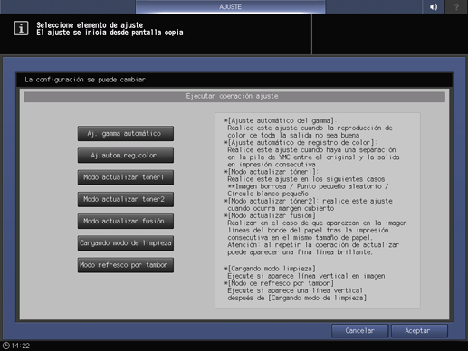Start Aj.autom.reg.color adjustment
The height and width of the screenshot is (351, 468).
(x=125, y=156)
